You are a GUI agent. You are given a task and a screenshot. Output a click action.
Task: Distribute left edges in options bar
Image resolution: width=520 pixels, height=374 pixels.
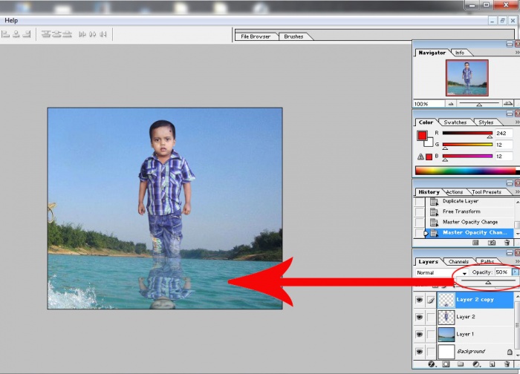(82, 34)
